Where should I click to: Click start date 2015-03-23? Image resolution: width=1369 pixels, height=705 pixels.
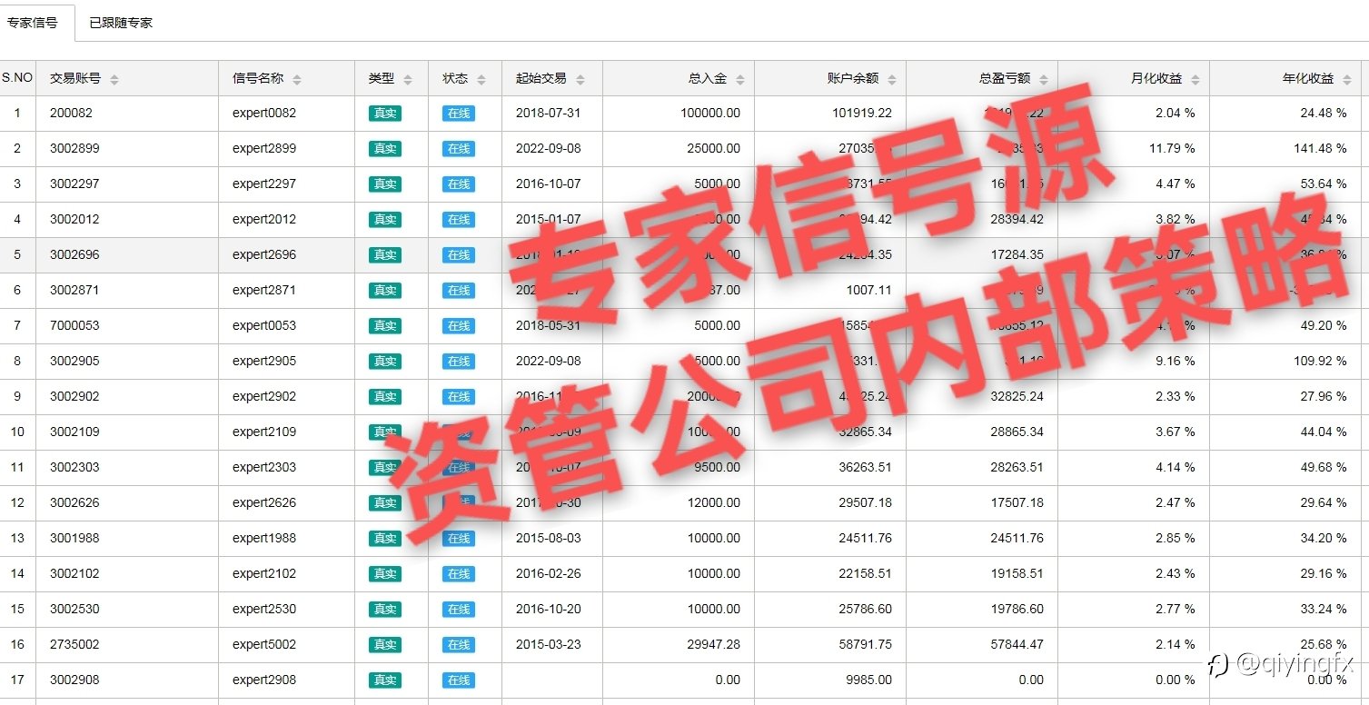(548, 645)
